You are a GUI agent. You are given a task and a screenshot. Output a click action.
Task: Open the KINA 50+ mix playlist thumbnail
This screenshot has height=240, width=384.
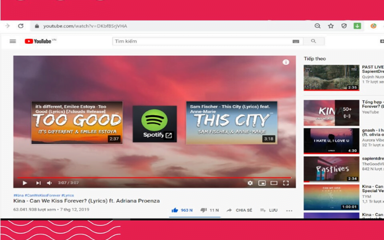[331, 113]
